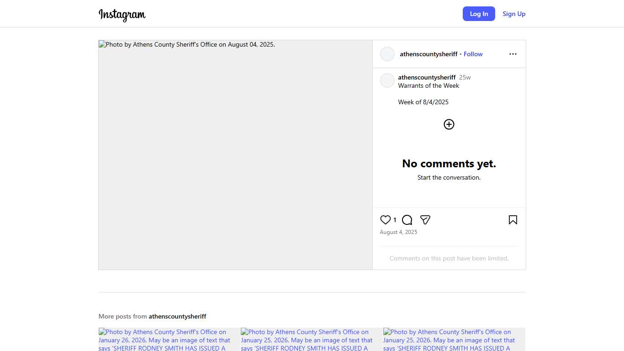Open athenscountysheriff link in More posts heading
The width and height of the screenshot is (624, 351).
[177, 316]
